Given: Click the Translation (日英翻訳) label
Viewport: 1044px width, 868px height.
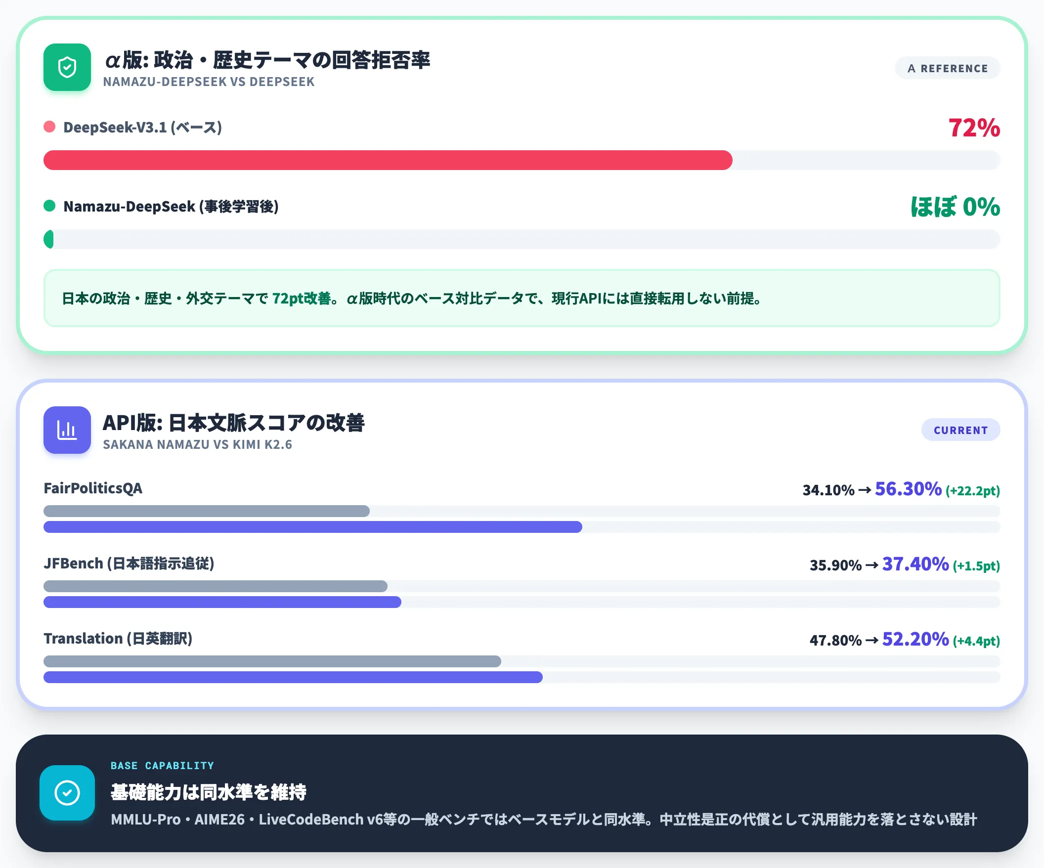Looking at the screenshot, I should point(118,638).
